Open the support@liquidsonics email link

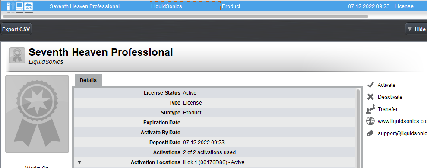pyautogui.click(x=402, y=133)
